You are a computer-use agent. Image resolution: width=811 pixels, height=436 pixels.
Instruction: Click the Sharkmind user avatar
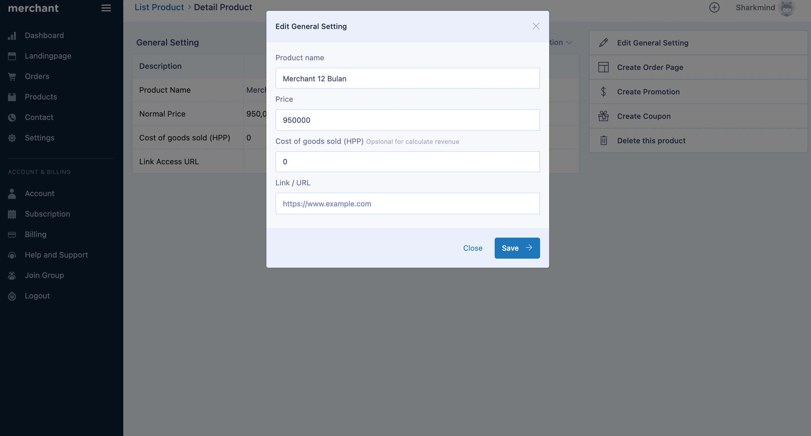point(786,8)
